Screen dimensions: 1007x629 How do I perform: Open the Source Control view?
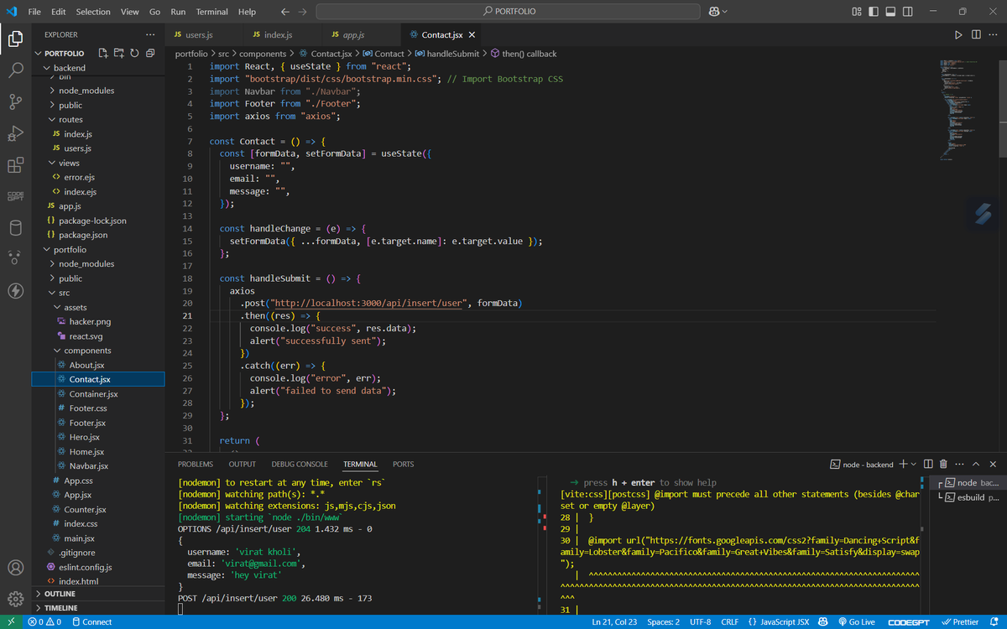[15, 102]
